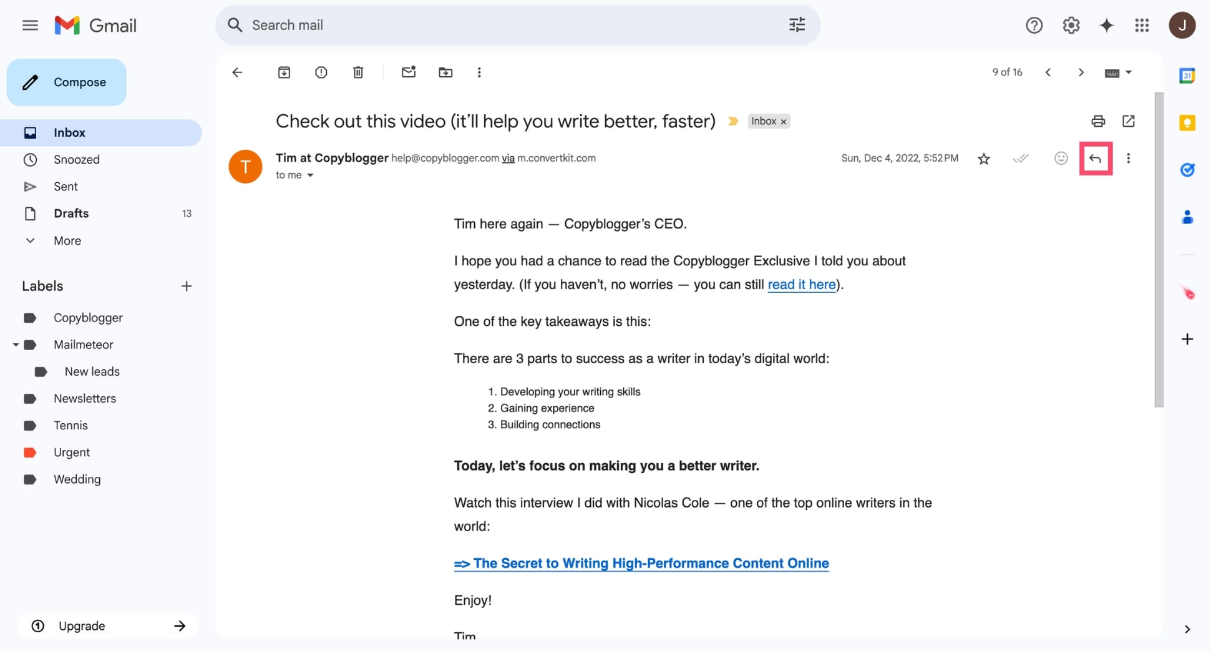
Task: Reply to the email
Action: click(1095, 159)
